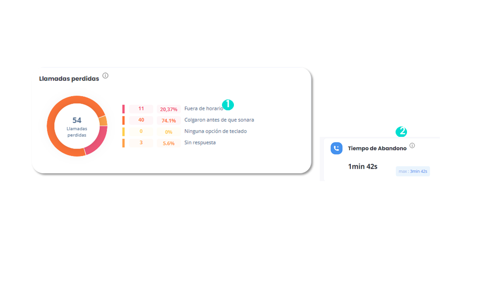Select the Ninguna opción de teclado label

pyautogui.click(x=215, y=131)
